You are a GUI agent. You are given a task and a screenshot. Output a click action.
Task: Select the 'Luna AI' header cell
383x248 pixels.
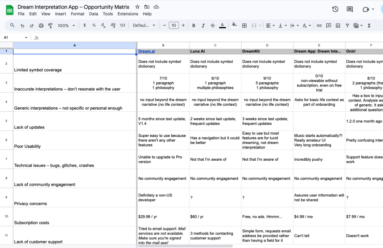pos(215,51)
